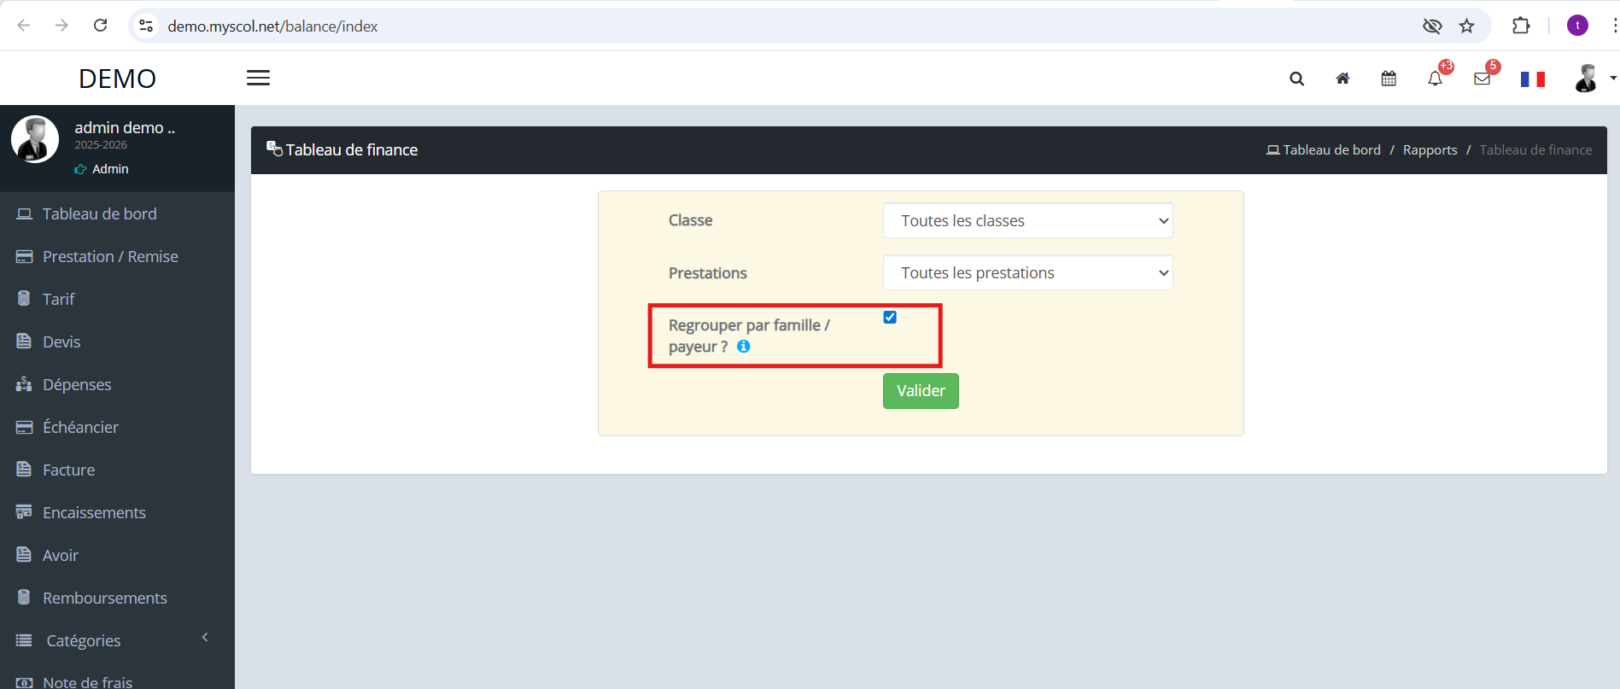This screenshot has height=689, width=1620.
Task: Click the French flag language selector
Action: pyautogui.click(x=1532, y=79)
